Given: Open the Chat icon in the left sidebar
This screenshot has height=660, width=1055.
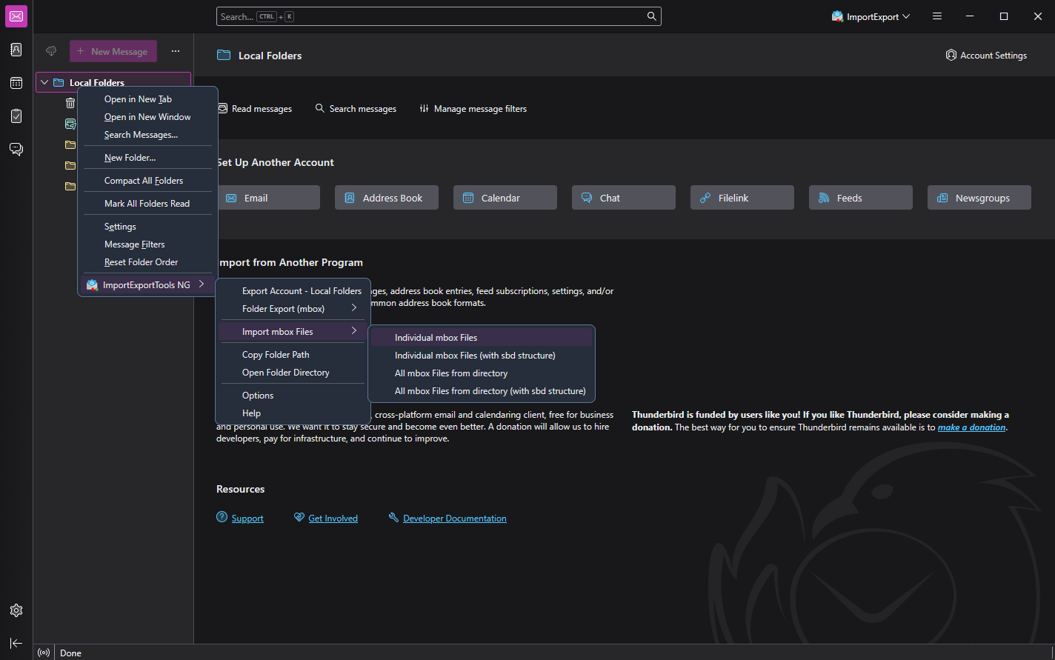Looking at the screenshot, I should pos(16,150).
